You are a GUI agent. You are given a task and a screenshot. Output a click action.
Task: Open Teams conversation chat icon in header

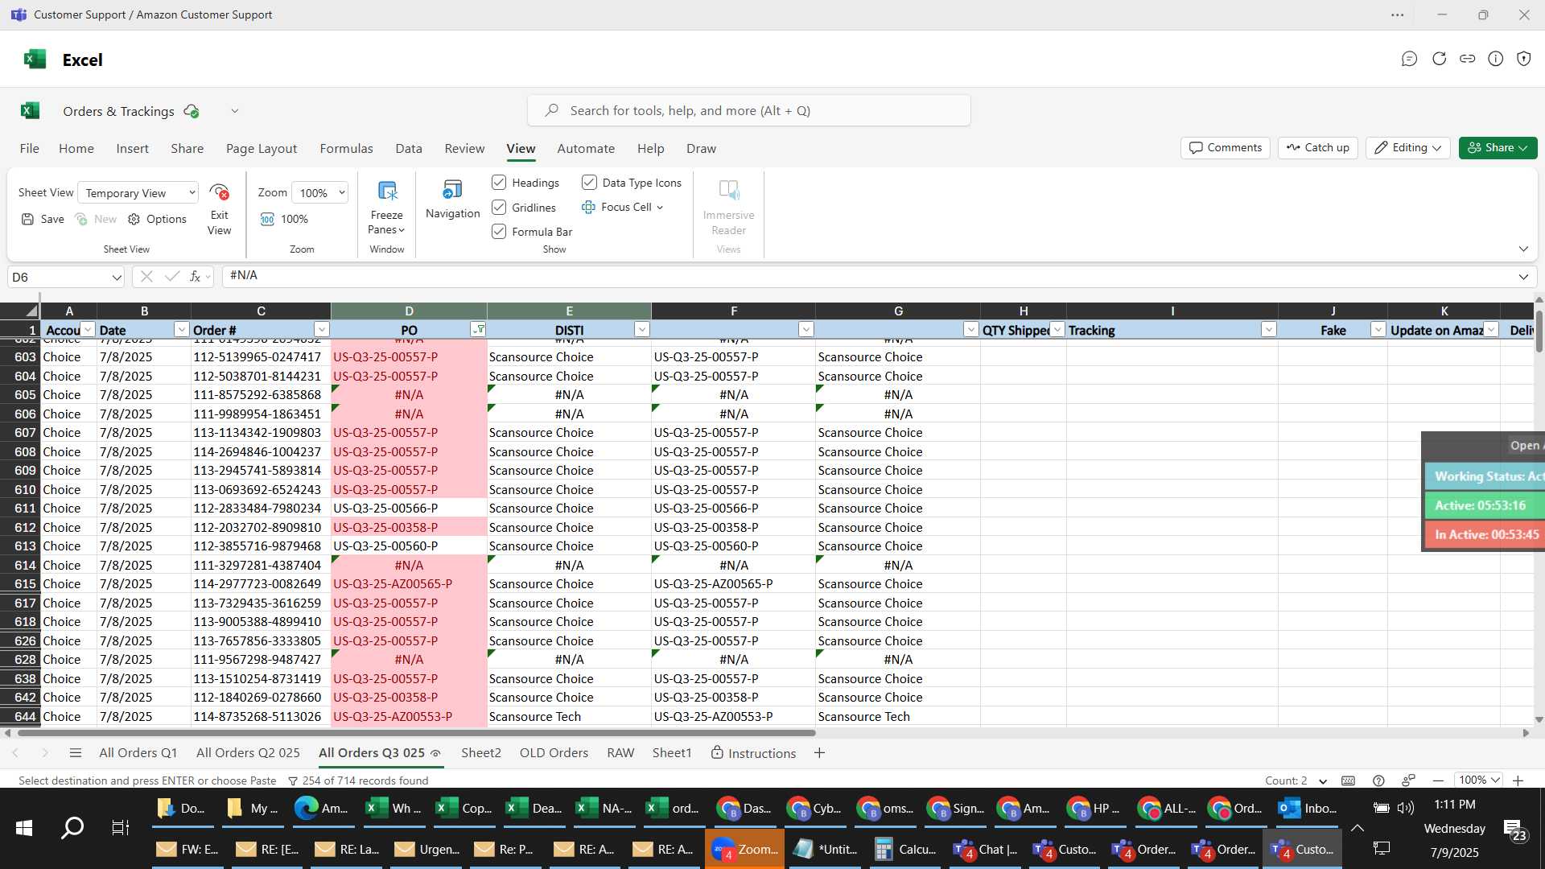(x=1409, y=59)
